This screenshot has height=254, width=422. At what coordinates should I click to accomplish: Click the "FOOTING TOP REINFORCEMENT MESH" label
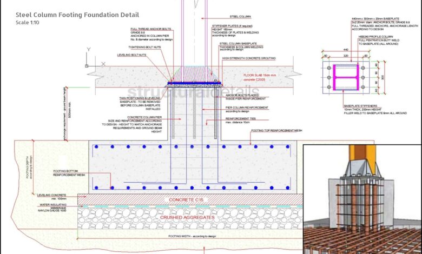click(276, 131)
